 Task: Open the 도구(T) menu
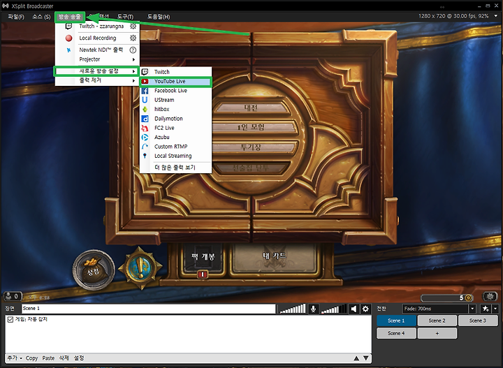point(125,17)
